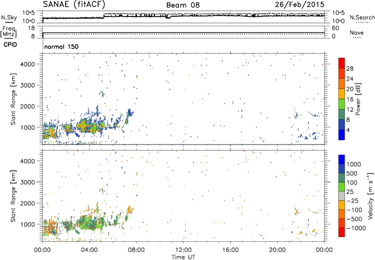The image size is (375, 260).
Task: Click the date 26/Feb/2015
Action: click(300, 4)
